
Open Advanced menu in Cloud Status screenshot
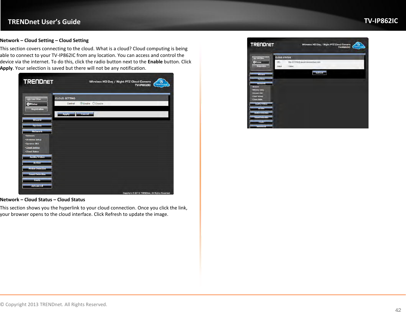(x=261, y=126)
